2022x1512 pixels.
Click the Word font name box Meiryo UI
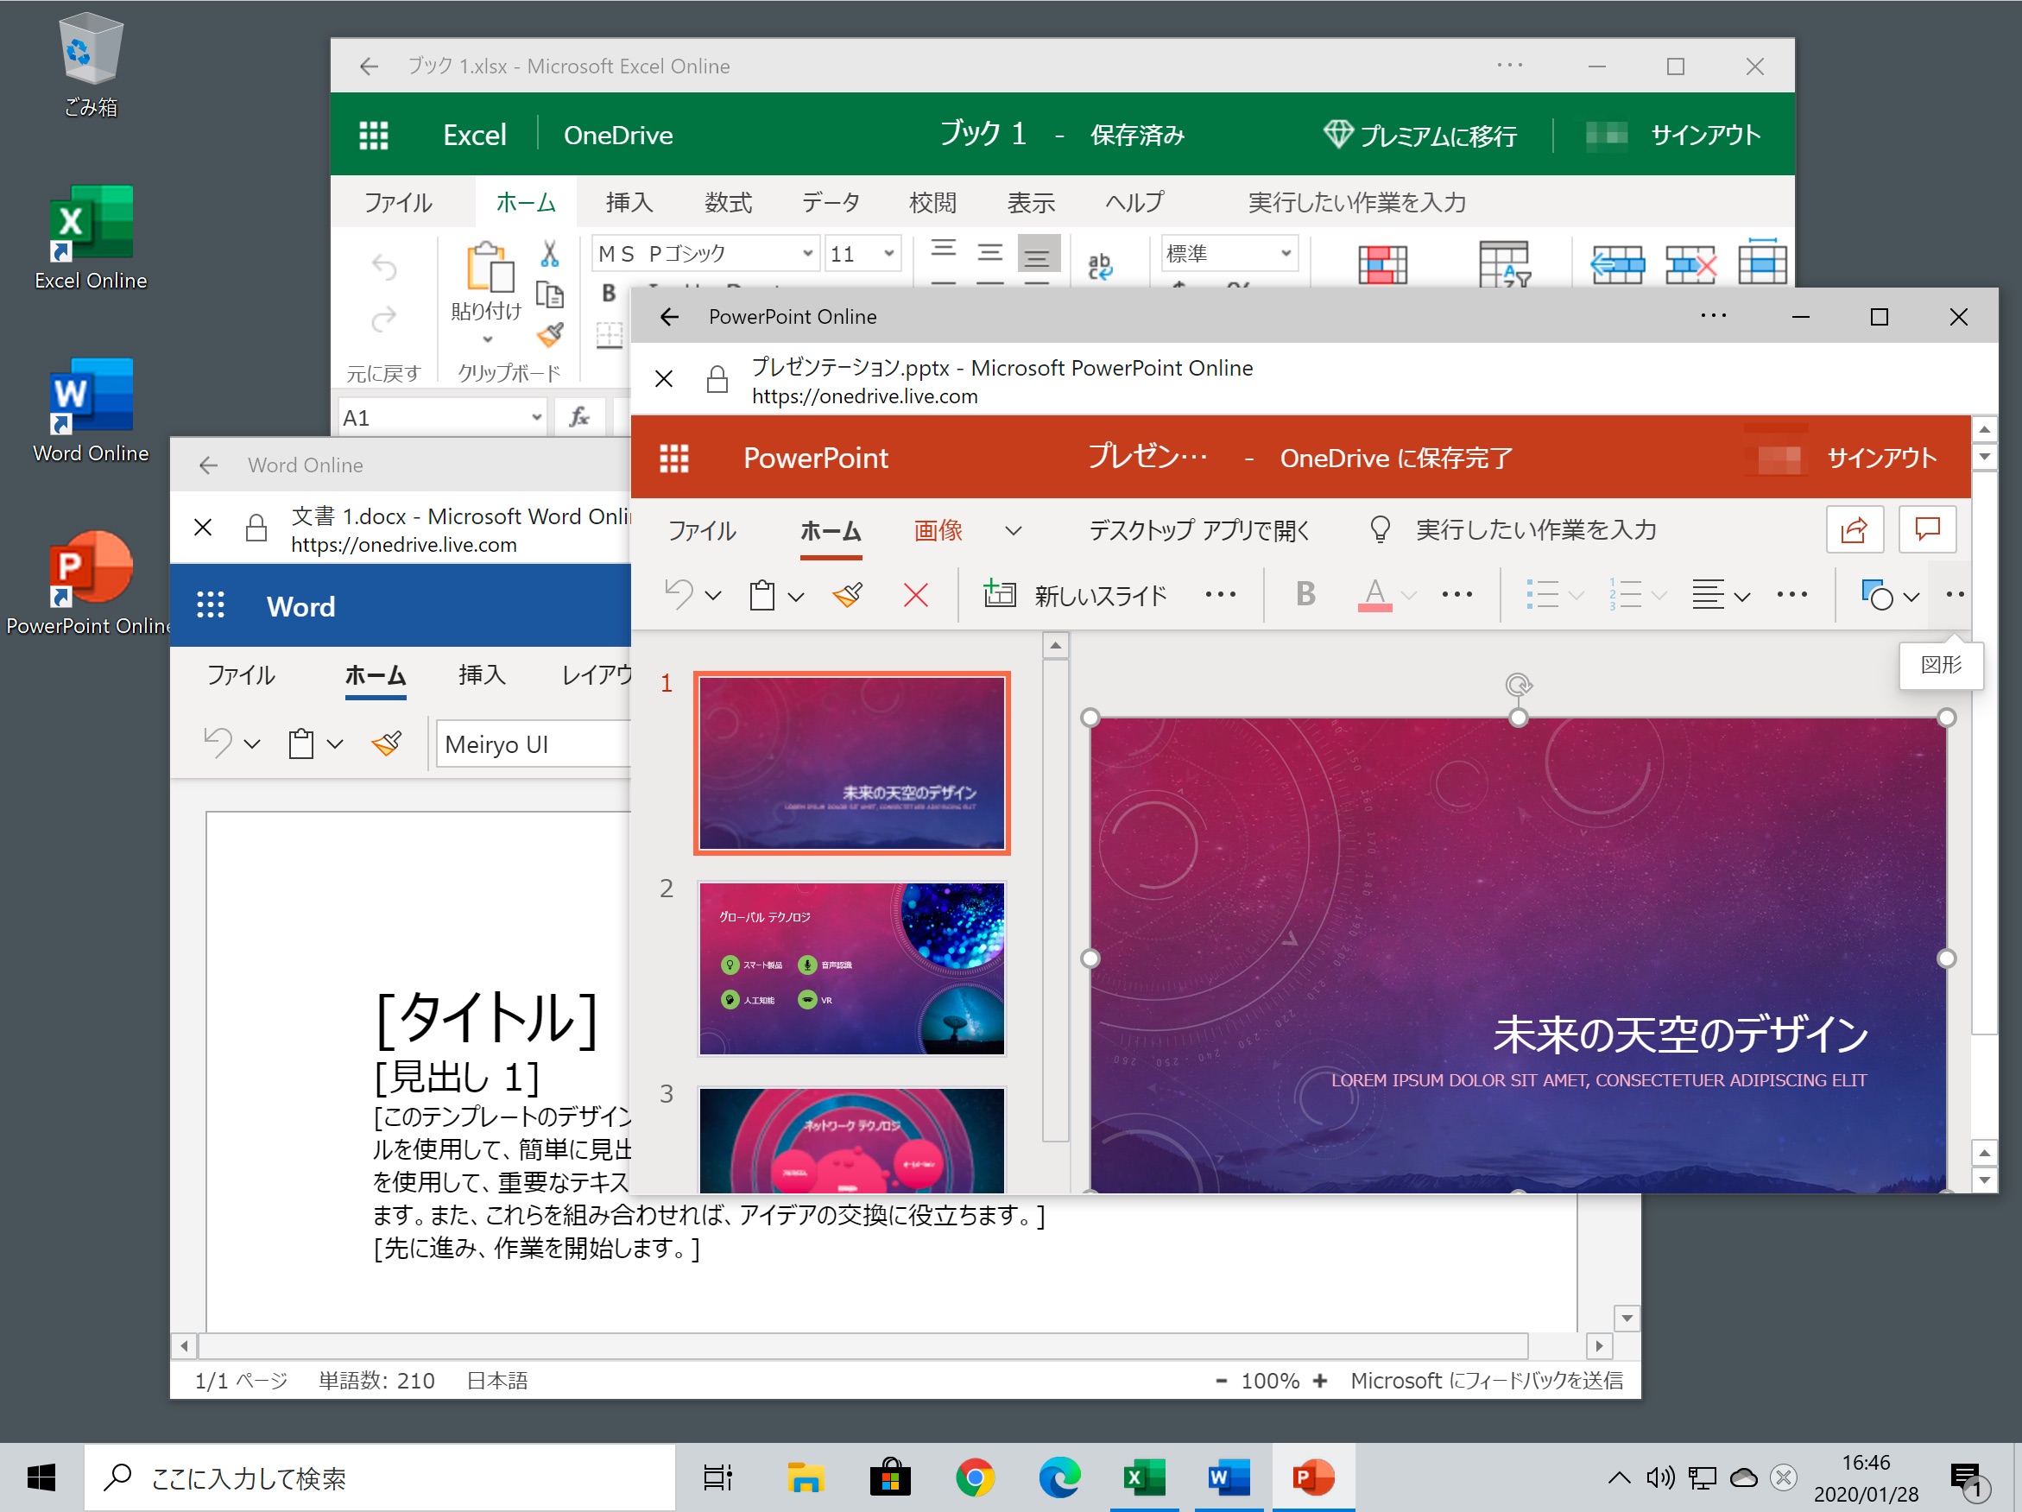click(x=533, y=744)
